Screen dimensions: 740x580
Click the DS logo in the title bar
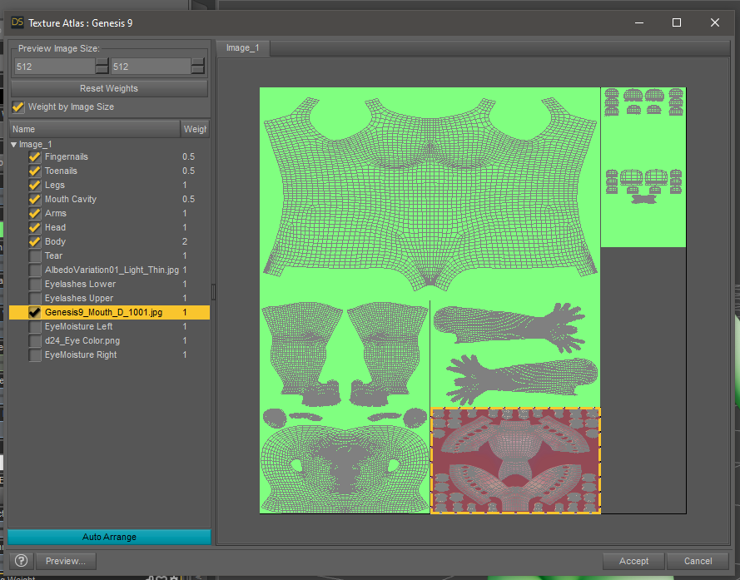coord(16,22)
